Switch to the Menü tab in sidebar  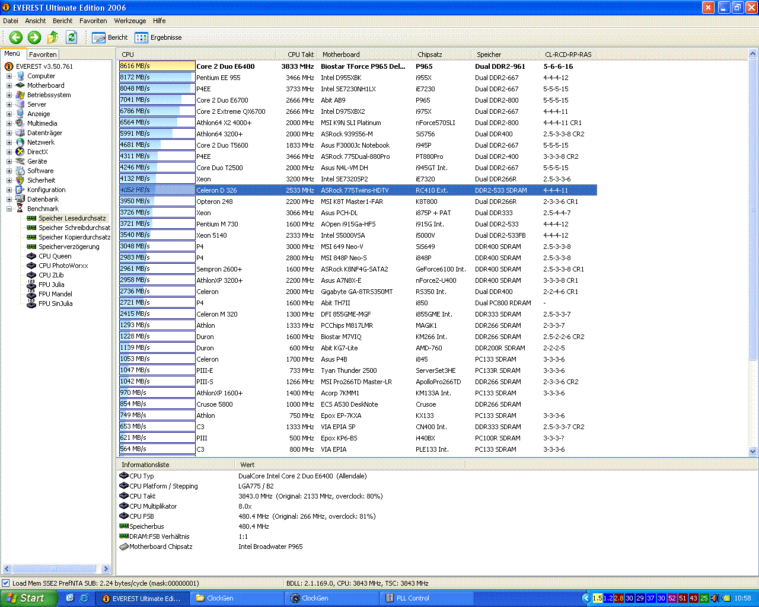(x=12, y=53)
